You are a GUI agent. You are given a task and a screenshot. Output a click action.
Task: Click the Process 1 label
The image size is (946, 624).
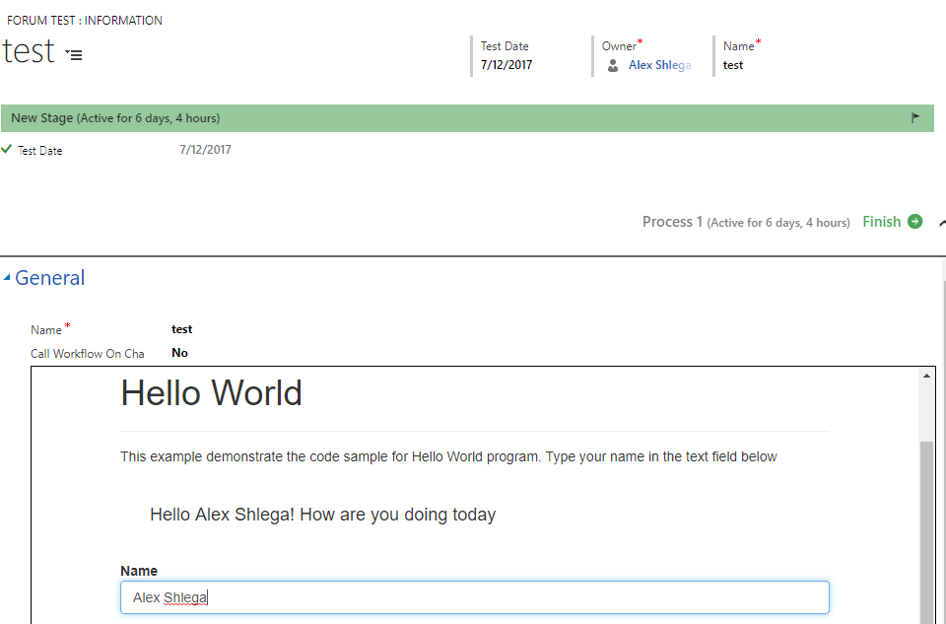(x=672, y=222)
